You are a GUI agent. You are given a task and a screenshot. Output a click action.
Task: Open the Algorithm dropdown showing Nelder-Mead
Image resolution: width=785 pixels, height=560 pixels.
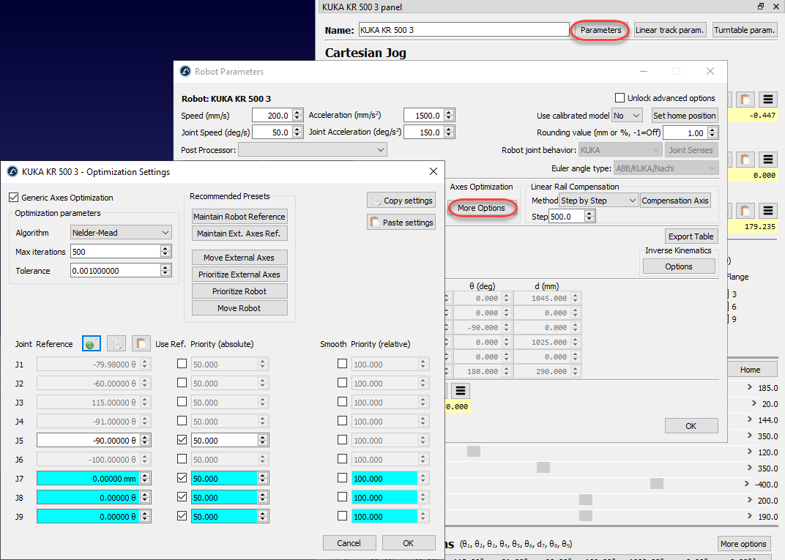122,233
